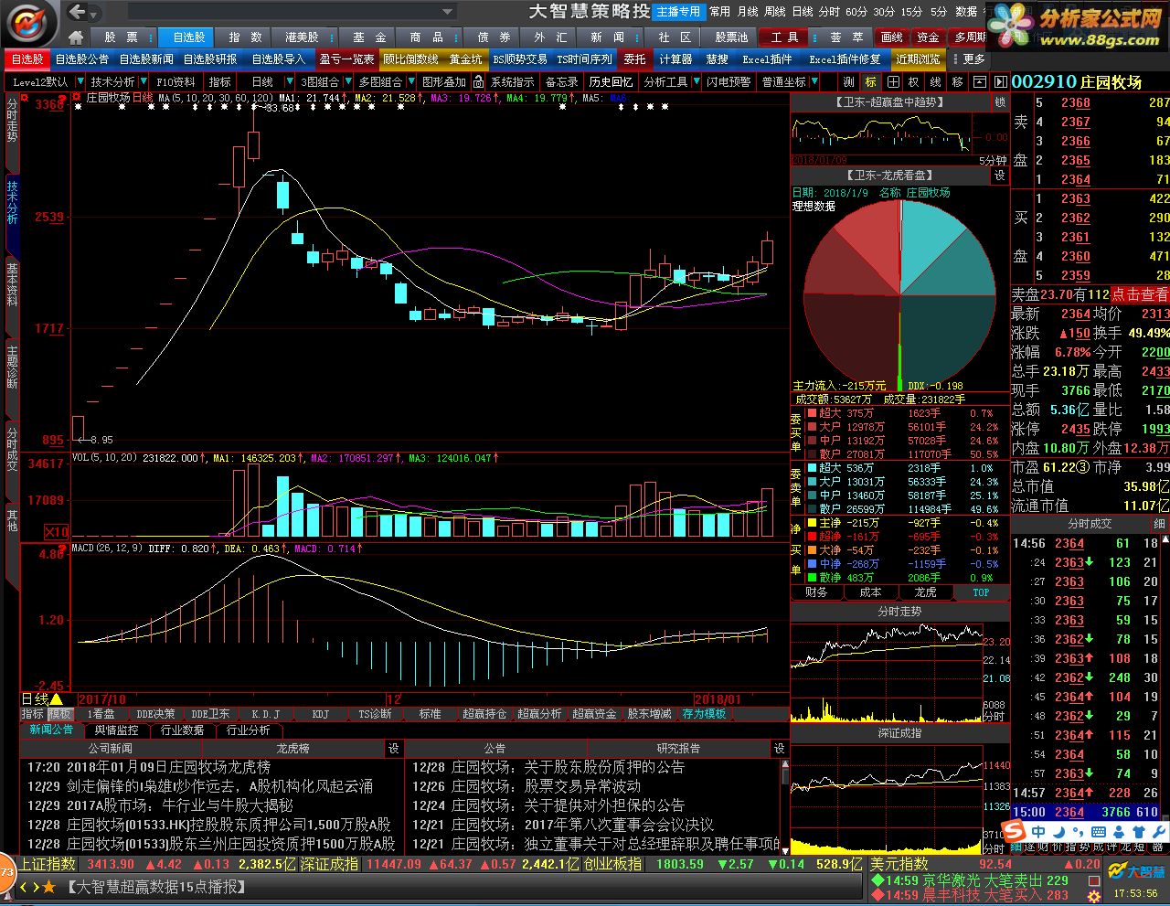Click the 设 button beside 龙虎榜 header
Viewport: 1170px width, 906px height.
tap(393, 748)
